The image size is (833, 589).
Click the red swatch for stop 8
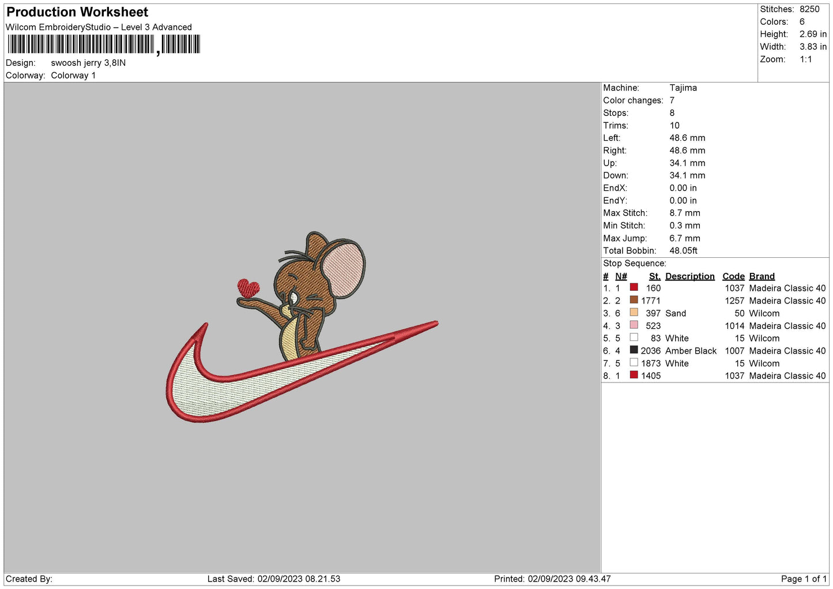pos(634,375)
